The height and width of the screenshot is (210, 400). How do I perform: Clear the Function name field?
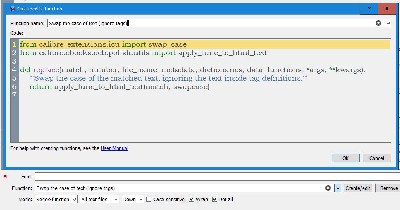click(378, 23)
